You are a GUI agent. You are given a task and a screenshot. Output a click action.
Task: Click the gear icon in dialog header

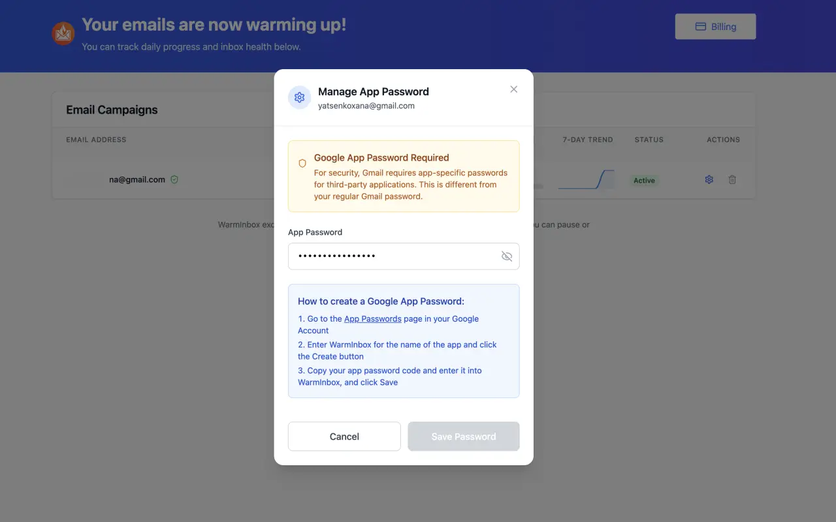coord(299,97)
